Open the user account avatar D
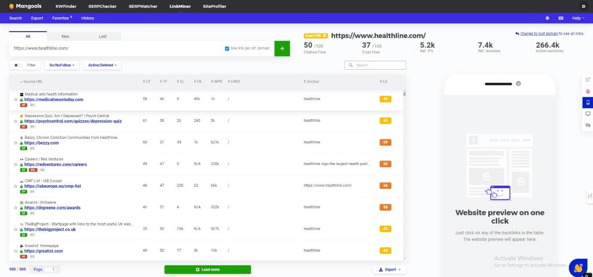 coord(584,6)
